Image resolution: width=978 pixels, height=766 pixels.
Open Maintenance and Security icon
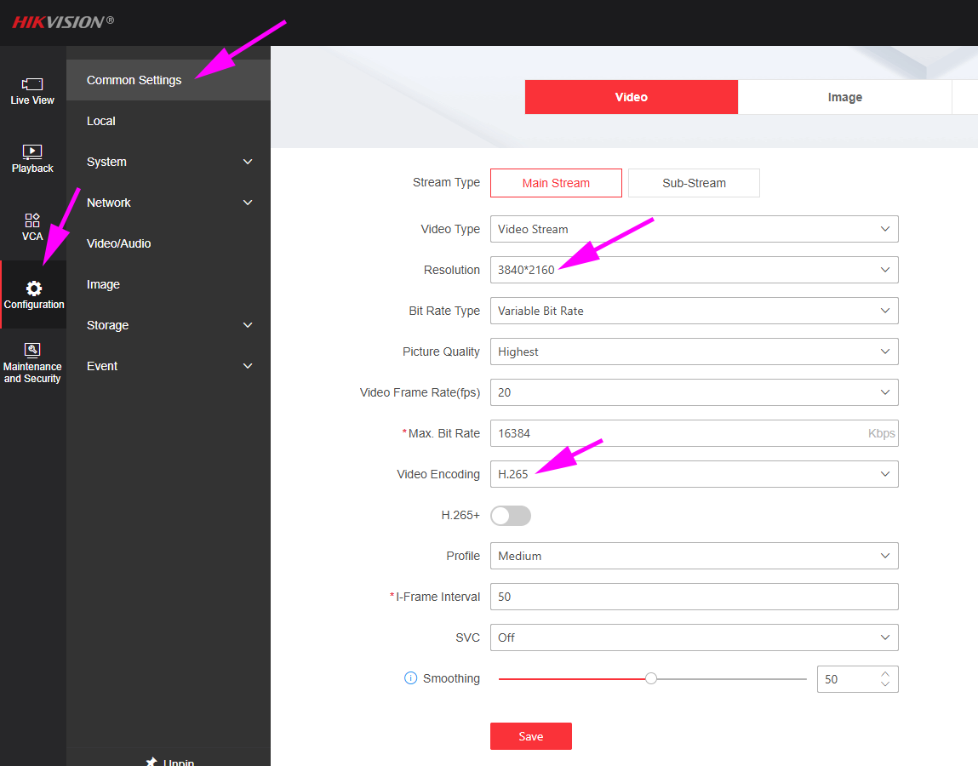pos(31,350)
